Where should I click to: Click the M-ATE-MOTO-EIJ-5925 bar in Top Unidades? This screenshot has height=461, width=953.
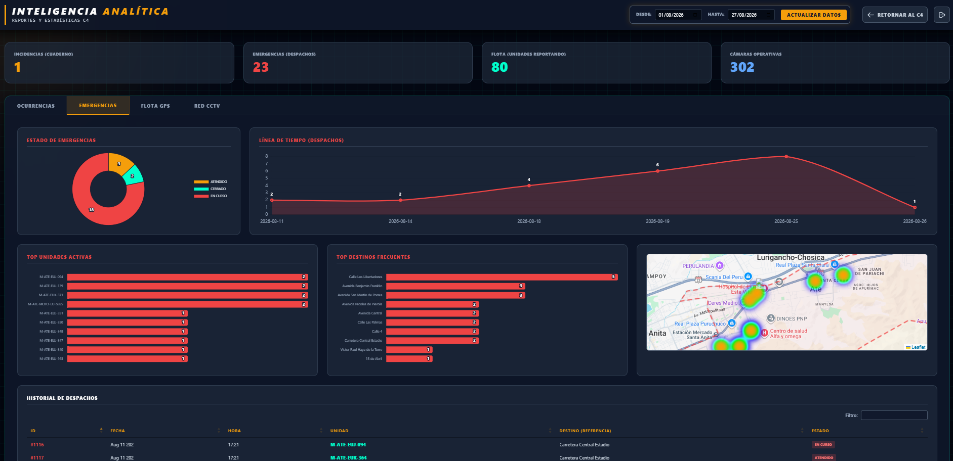point(188,304)
